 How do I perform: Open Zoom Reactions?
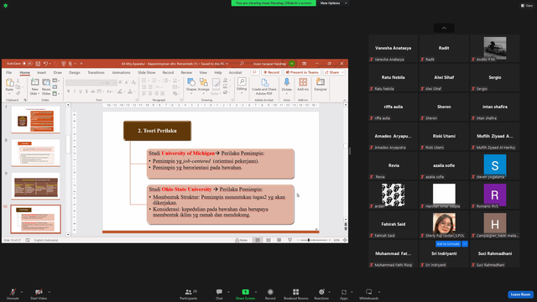pos(321,294)
